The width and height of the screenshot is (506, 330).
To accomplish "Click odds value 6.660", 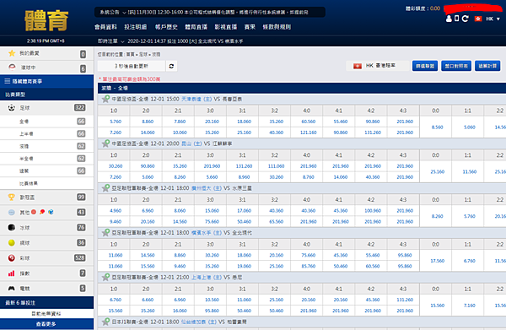I will pyautogui.click(x=148, y=300).
